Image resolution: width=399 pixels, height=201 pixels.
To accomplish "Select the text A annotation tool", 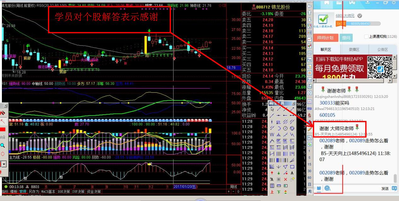I will pyautogui.click(x=292, y=173).
